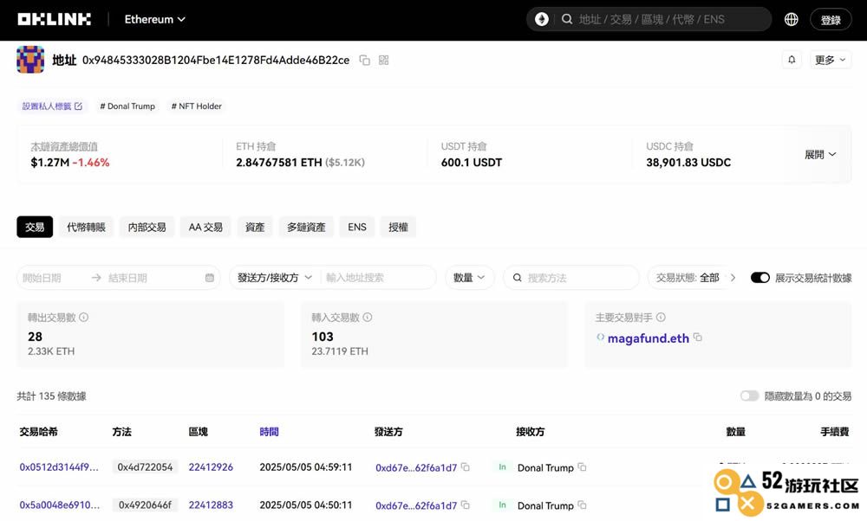
Task: Open transaction hash 0x5a0048e6910...
Action: (x=60, y=505)
